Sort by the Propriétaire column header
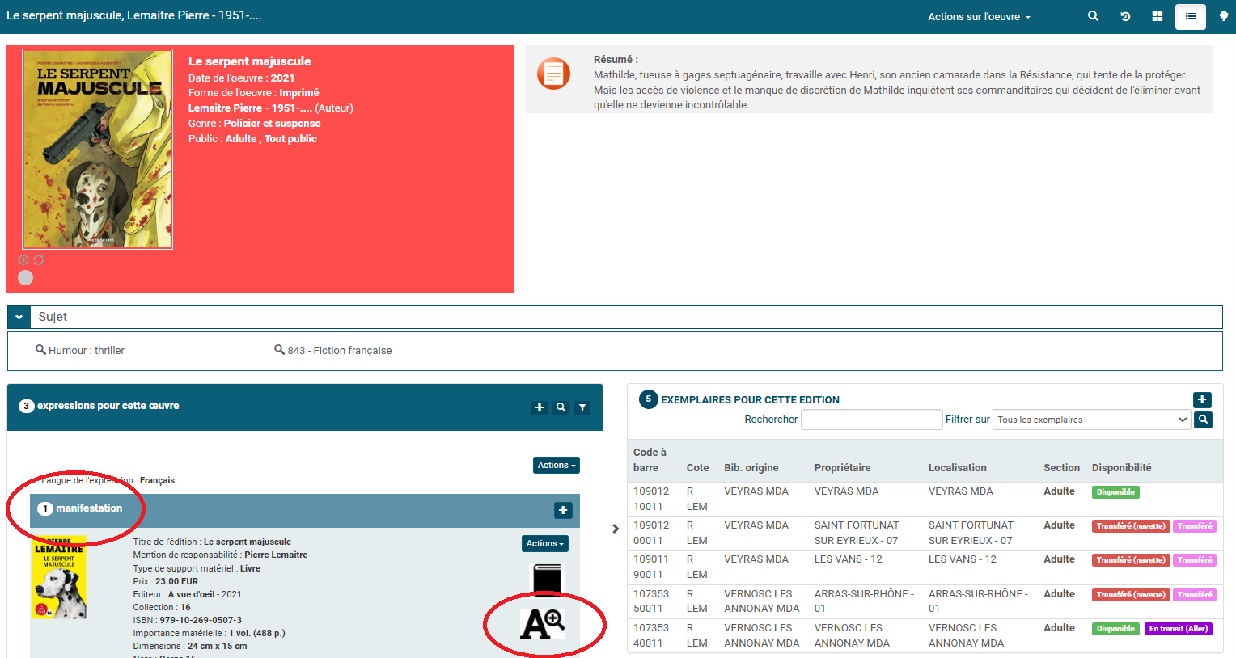The width and height of the screenshot is (1236, 658). (x=843, y=467)
